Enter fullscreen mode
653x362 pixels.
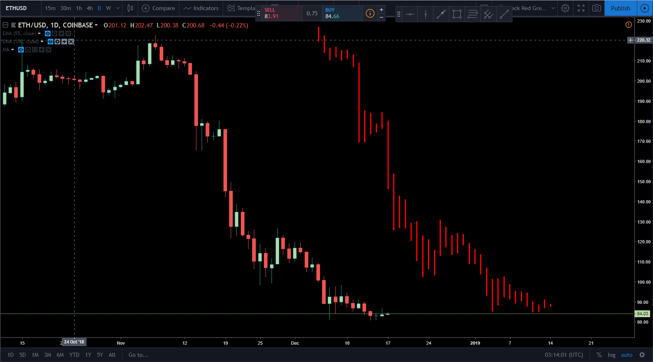click(581, 8)
